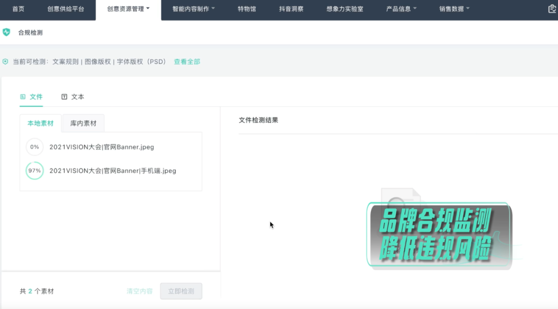Select the 本地素材 tab
Image resolution: width=558 pixels, height=309 pixels.
point(40,123)
